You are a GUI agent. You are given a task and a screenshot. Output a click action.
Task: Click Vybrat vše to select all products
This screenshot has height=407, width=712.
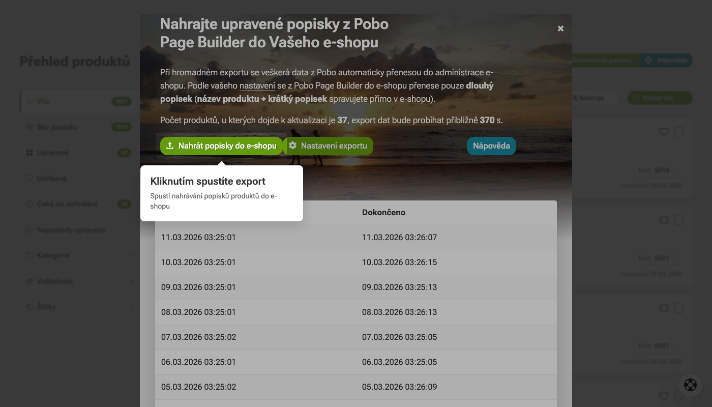(660, 98)
